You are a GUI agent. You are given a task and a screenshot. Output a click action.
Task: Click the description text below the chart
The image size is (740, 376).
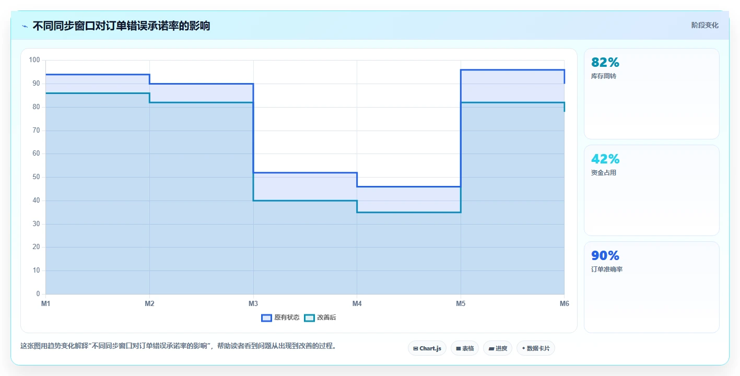coord(179,346)
